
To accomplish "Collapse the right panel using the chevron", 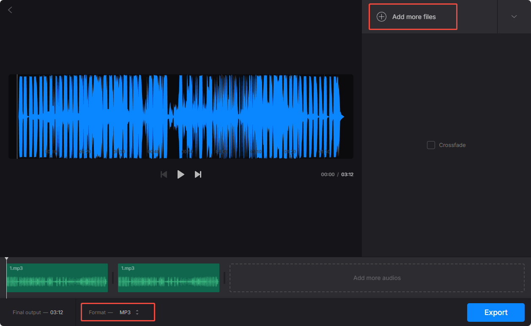I will pyautogui.click(x=514, y=16).
